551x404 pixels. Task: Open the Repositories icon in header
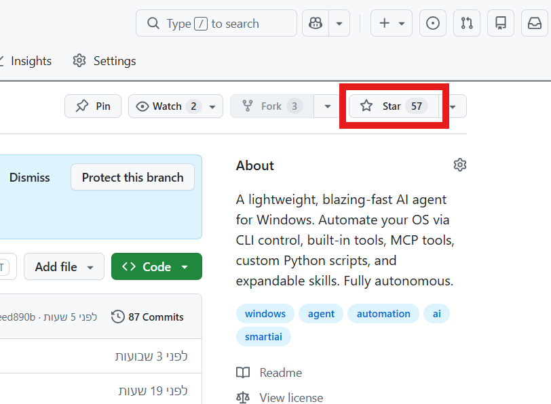[501, 23]
